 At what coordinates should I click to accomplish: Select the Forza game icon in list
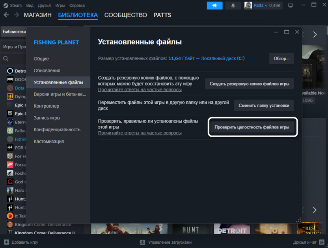[x=10, y=165]
